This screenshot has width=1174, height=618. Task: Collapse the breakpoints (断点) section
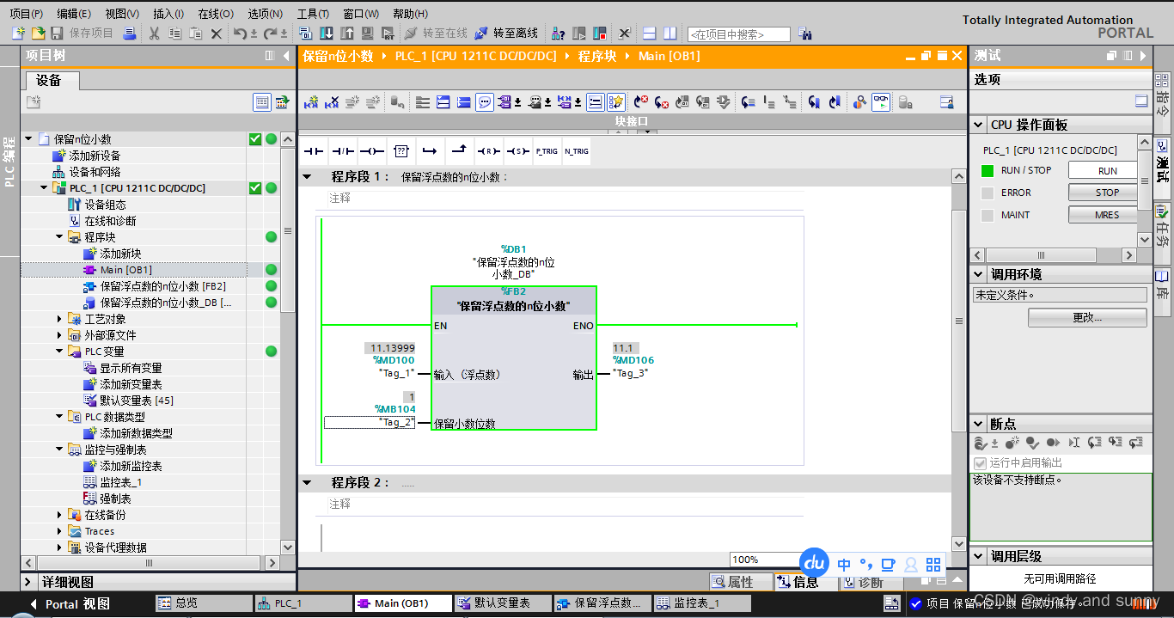979,424
